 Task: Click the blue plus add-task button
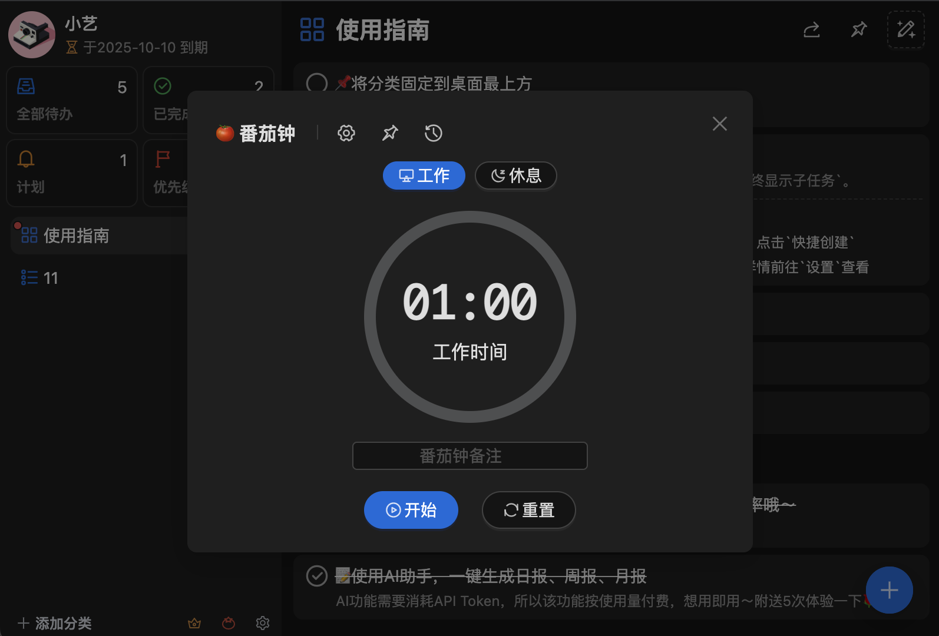tap(890, 590)
